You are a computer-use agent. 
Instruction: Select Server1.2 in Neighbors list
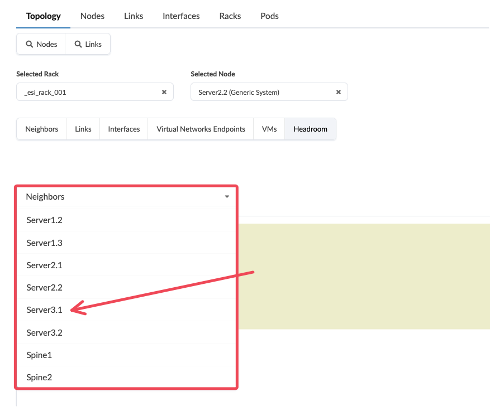pyautogui.click(x=44, y=220)
